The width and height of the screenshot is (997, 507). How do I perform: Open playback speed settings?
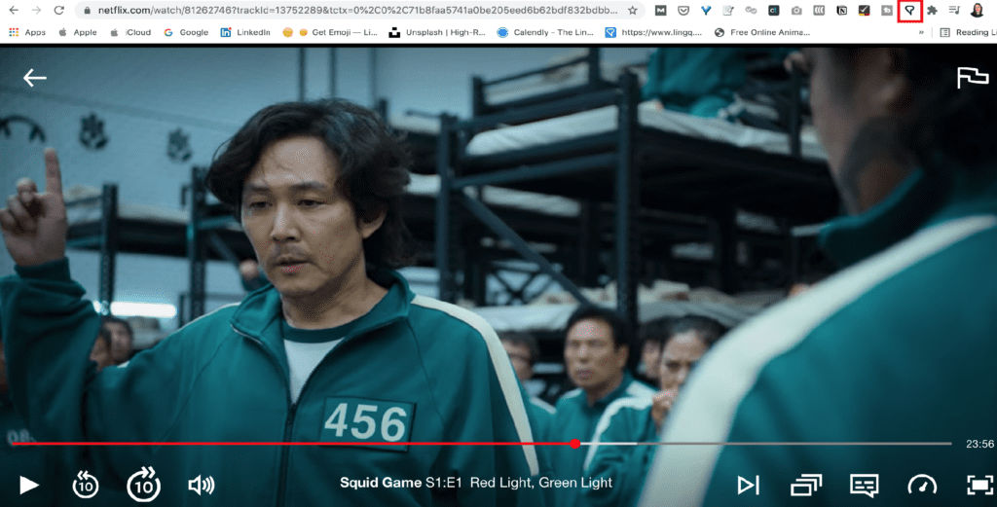click(x=922, y=486)
